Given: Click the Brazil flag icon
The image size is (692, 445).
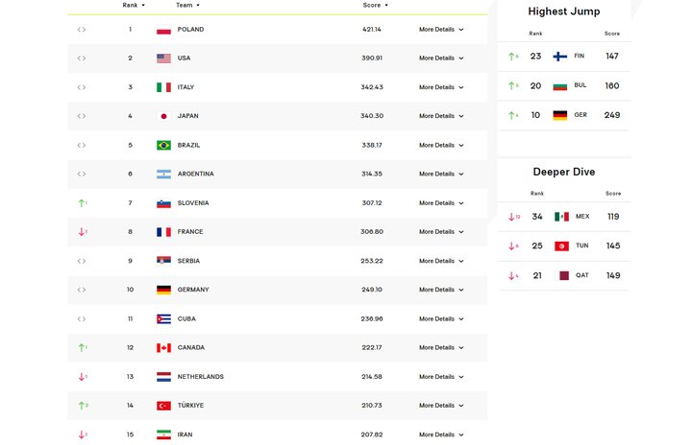Looking at the screenshot, I should click(163, 146).
